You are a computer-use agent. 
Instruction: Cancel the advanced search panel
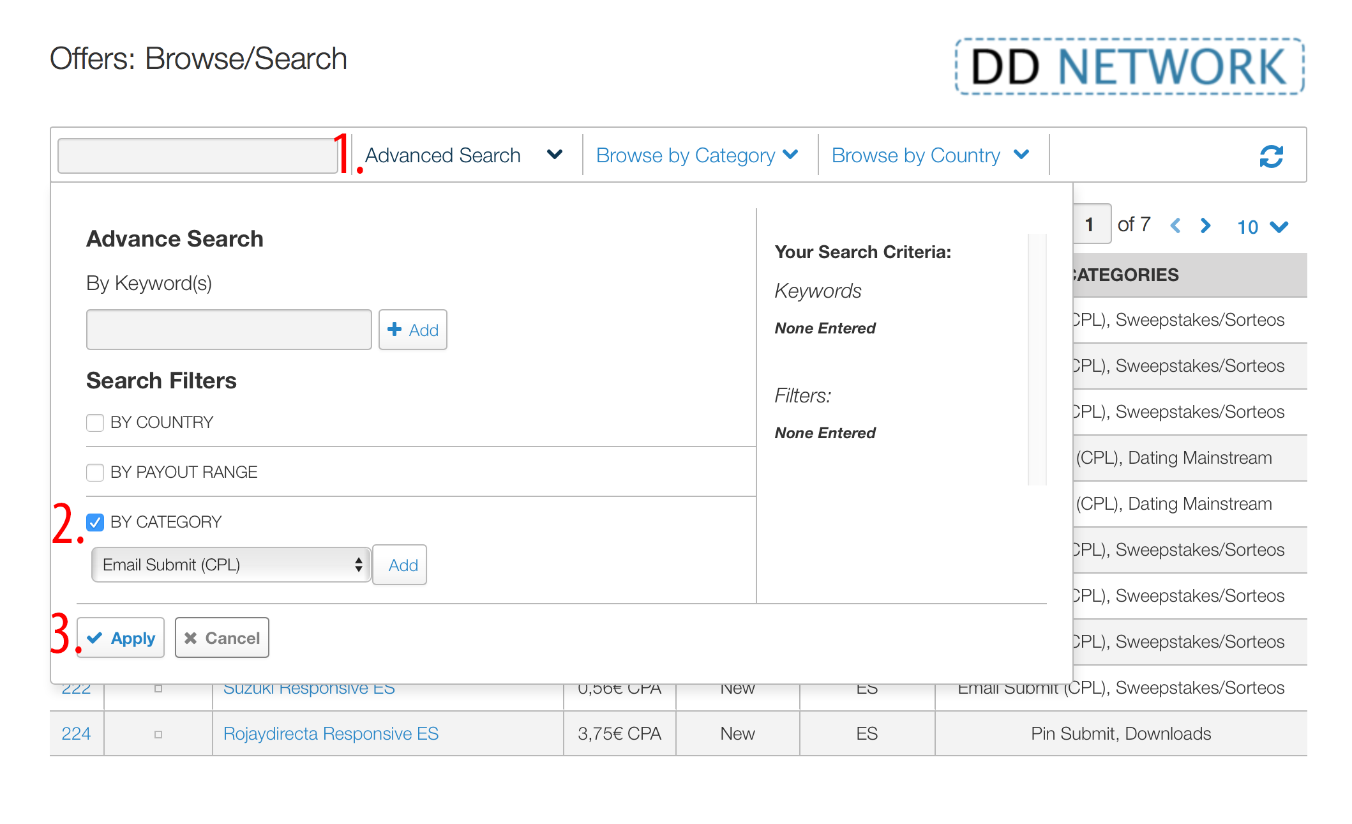(x=222, y=637)
